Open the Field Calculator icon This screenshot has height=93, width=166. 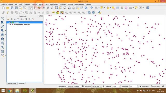click(x=122, y=8)
